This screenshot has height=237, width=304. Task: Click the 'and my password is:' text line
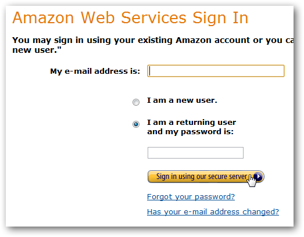[x=190, y=132]
